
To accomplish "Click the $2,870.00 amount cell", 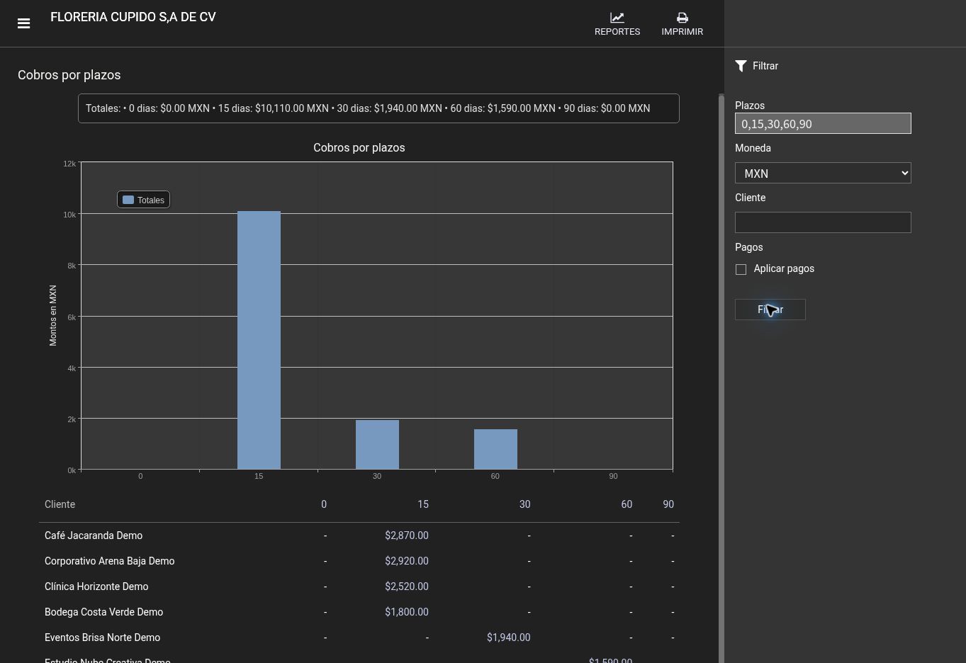I will (407, 535).
